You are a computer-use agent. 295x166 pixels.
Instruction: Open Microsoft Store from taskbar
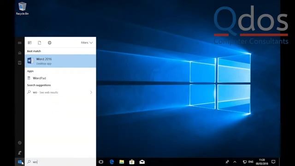tap(132, 162)
